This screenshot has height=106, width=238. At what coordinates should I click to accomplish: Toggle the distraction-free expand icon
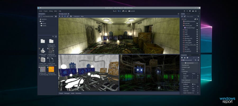point(178,14)
